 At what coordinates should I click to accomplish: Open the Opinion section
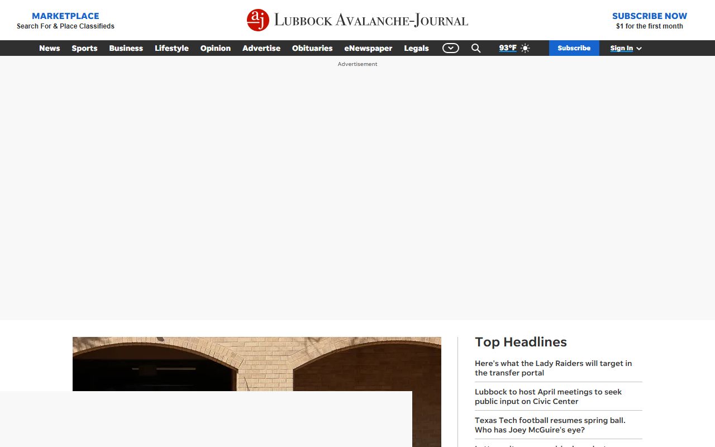pyautogui.click(x=215, y=48)
